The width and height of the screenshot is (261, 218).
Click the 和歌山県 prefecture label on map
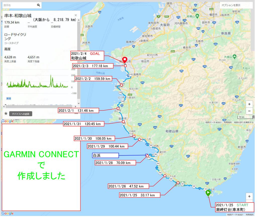tap(172, 131)
